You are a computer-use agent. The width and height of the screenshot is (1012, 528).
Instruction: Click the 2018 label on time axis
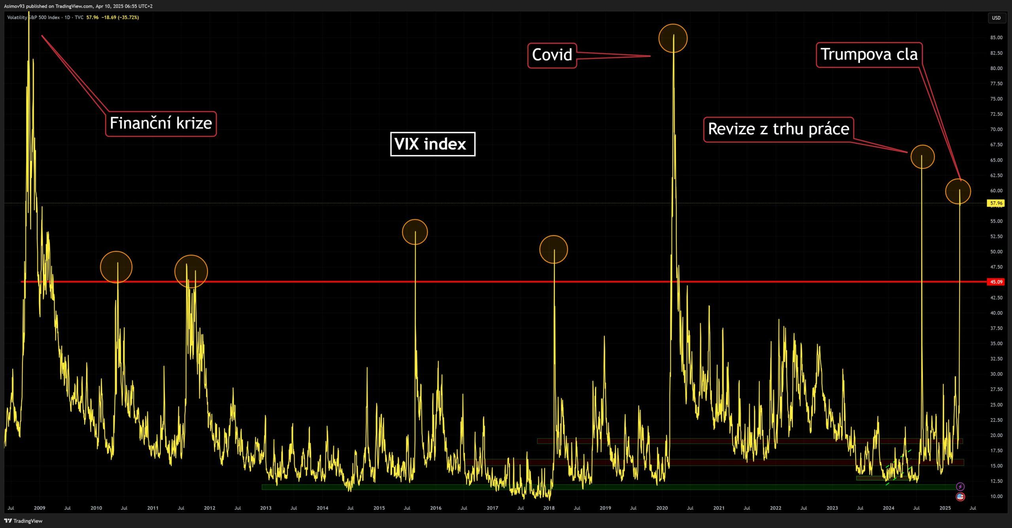pyautogui.click(x=549, y=508)
